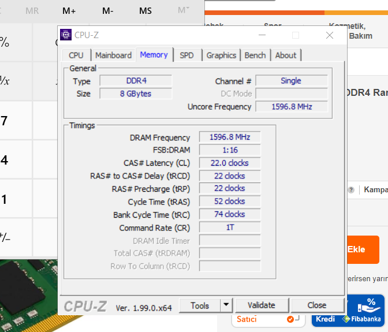Click the tRC 74 clocks value
Screen dimensions: 388x332
(x=230, y=214)
